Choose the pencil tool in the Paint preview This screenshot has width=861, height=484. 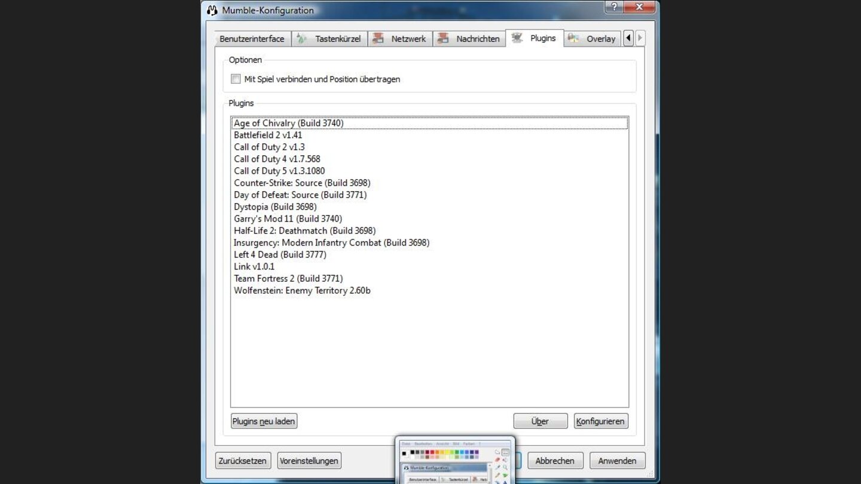tap(497, 476)
